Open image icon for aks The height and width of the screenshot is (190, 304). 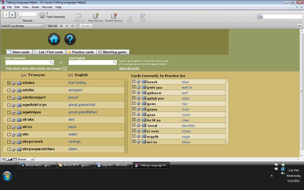point(19,135)
